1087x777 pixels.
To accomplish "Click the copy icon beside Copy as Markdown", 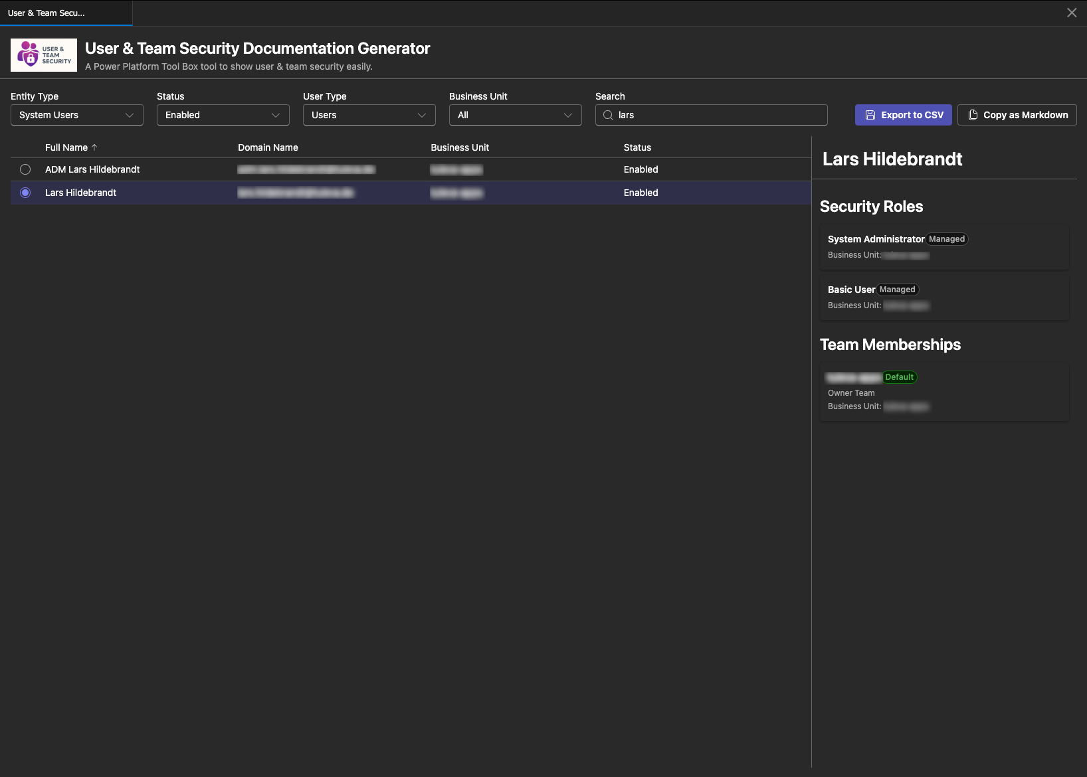I will (x=971, y=114).
